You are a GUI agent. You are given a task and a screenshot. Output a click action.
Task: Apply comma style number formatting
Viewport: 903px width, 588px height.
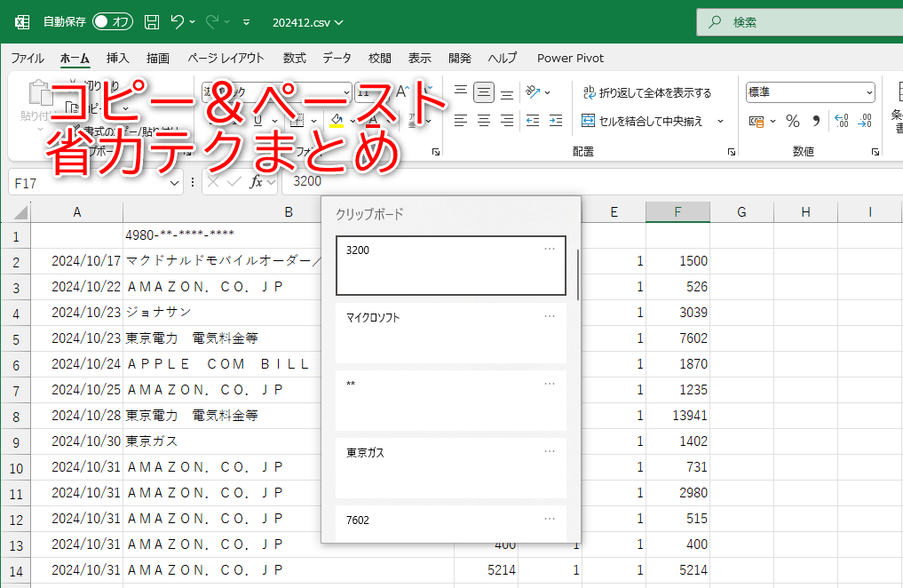click(817, 121)
